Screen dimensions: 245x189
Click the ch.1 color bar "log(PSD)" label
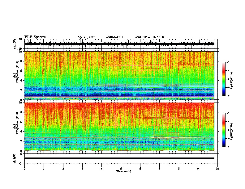[x=232, y=81]
